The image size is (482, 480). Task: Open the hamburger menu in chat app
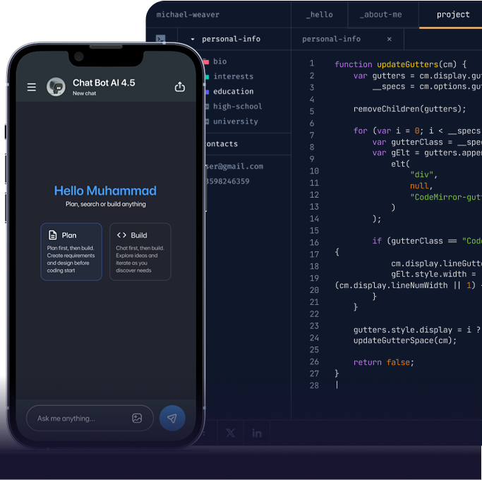coord(32,88)
